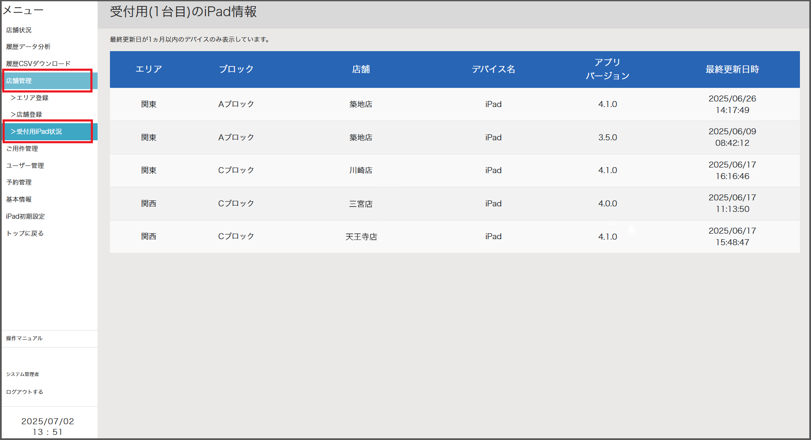Open the 操作マニュアル link
Image resolution: width=811 pixels, height=440 pixels.
pyautogui.click(x=24, y=338)
